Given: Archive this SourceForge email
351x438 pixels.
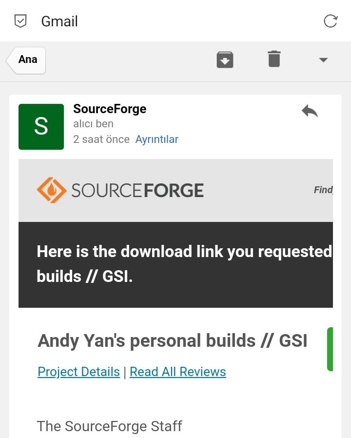Looking at the screenshot, I should pyautogui.click(x=225, y=60).
